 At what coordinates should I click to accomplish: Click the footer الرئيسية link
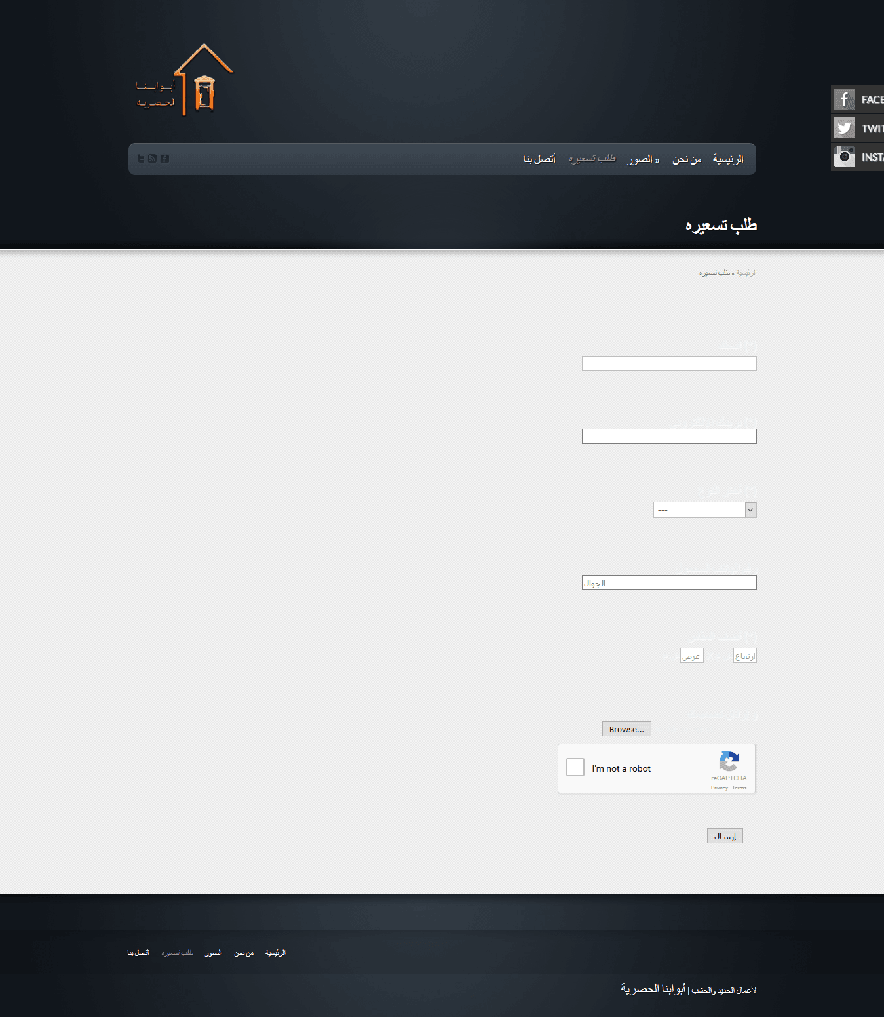(275, 953)
